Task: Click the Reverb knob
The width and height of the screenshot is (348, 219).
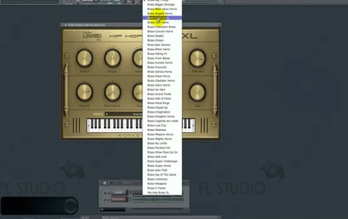Action: [84, 92]
